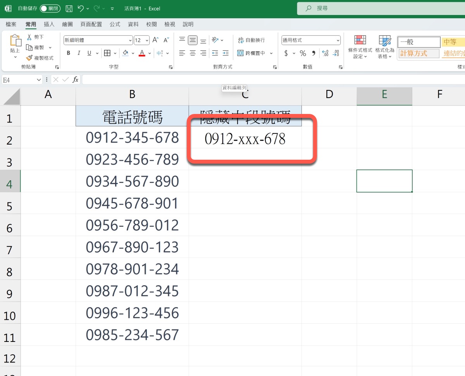The image size is (465, 376).
Task: Open the 插入 Insert ribbon tab
Action: pyautogui.click(x=49, y=24)
